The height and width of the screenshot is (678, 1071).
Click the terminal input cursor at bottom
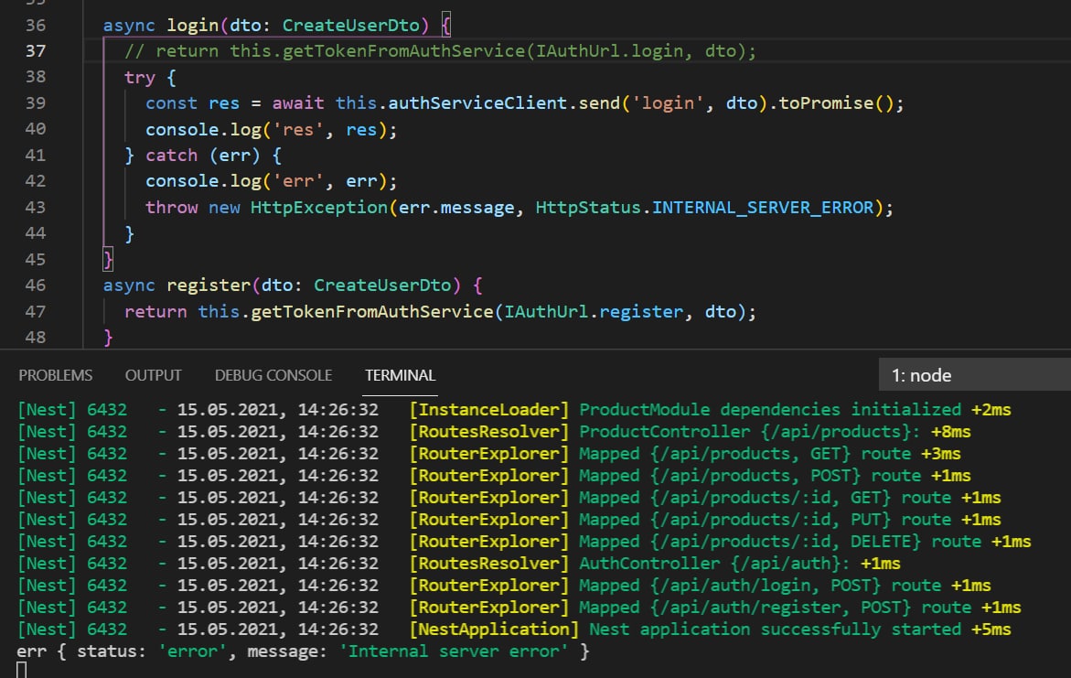[x=22, y=671]
